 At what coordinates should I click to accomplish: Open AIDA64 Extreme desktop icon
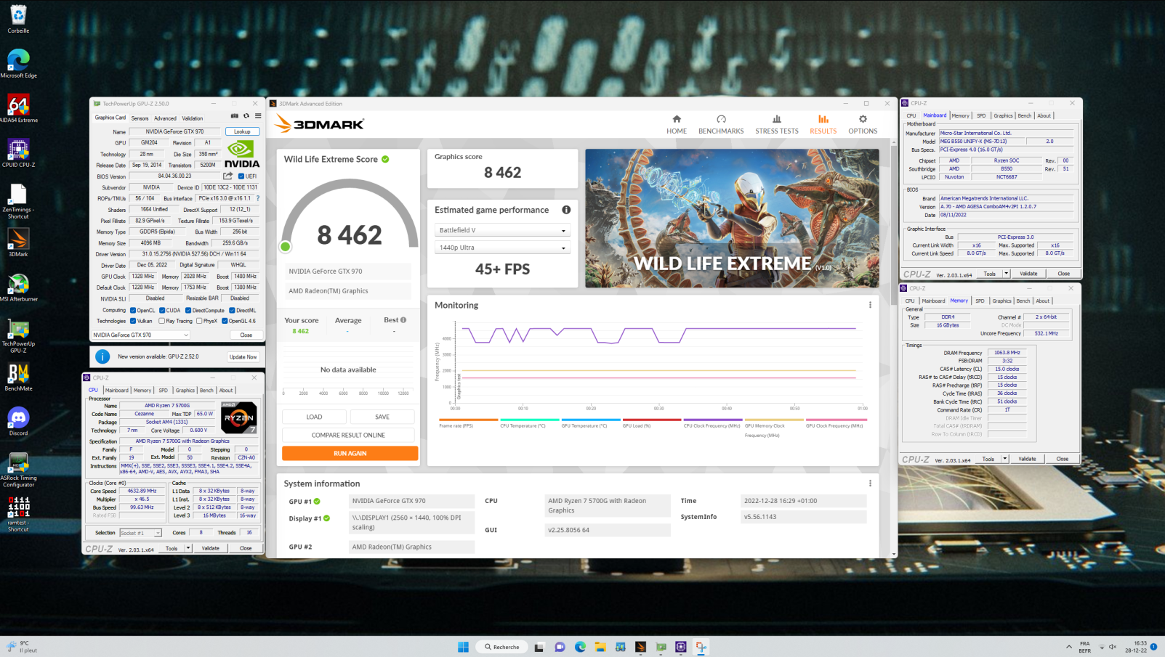(18, 109)
